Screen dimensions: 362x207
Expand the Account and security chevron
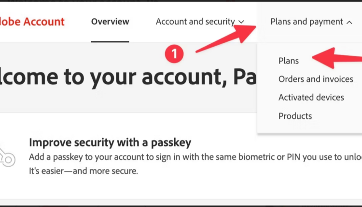tap(241, 22)
